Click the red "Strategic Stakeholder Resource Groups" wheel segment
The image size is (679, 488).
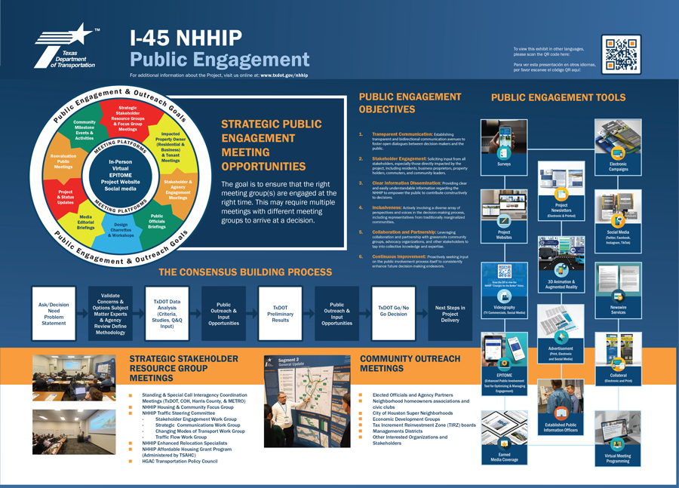pos(128,118)
